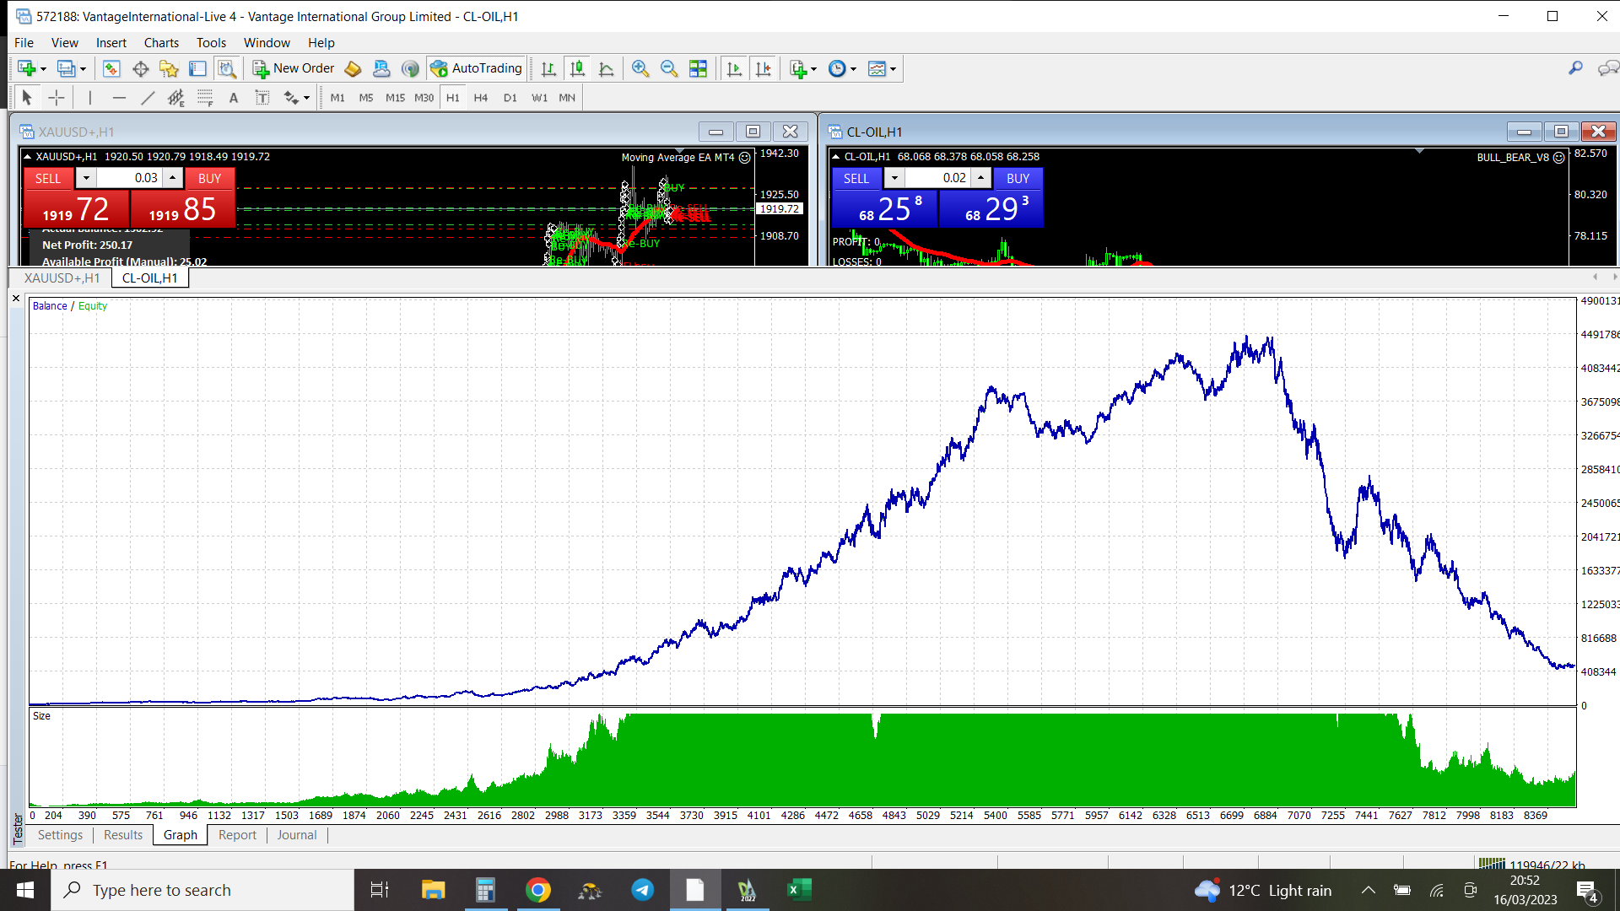The image size is (1620, 911).
Task: Select the Draw Trendline tool
Action: tap(148, 98)
